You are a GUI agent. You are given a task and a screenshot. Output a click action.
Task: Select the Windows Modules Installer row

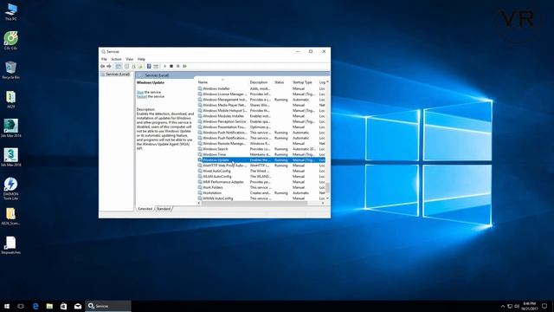click(261, 116)
